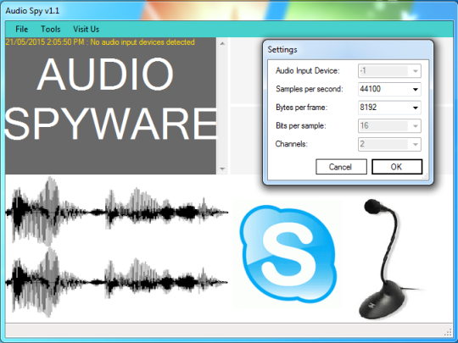458x343 pixels.
Task: Click the Skype logo icon
Action: 288,254
